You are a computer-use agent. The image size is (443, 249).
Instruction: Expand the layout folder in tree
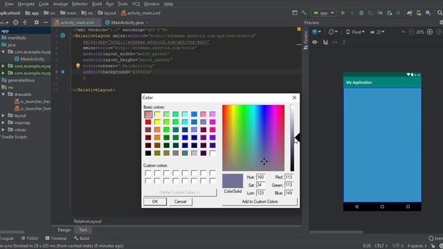pyautogui.click(x=3, y=116)
